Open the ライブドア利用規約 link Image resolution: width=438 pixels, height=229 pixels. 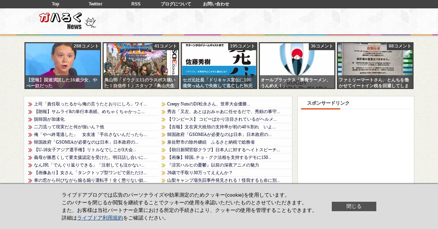pyautogui.click(x=100, y=218)
